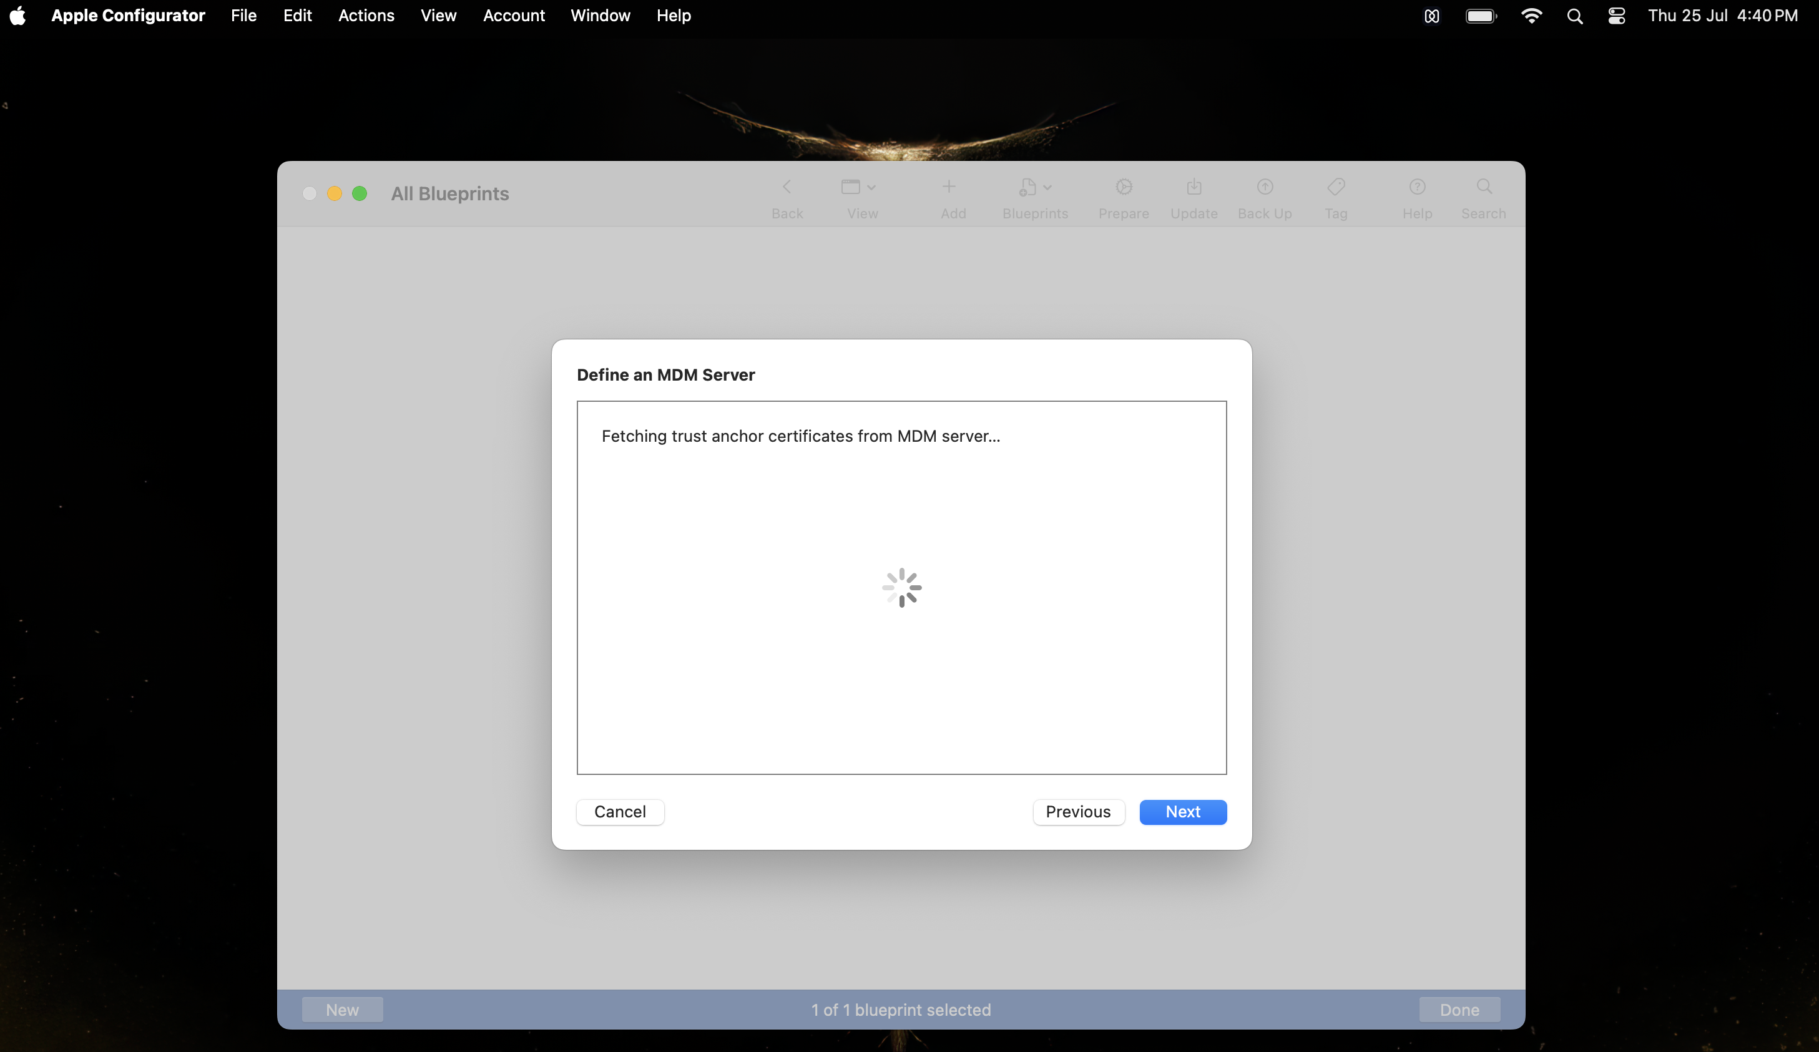The height and width of the screenshot is (1052, 1819).
Task: Open the View toolbar icon
Action: coord(850,187)
